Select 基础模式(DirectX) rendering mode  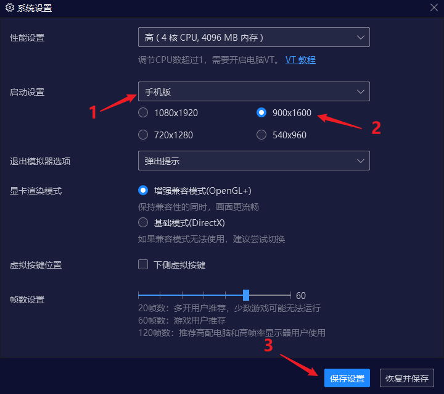coord(143,222)
